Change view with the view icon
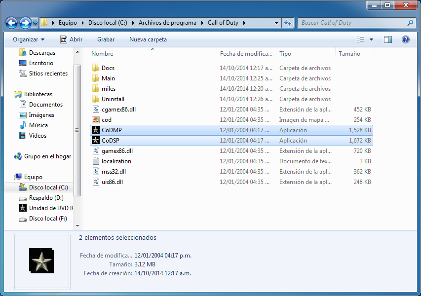421x296 pixels. 361,39
